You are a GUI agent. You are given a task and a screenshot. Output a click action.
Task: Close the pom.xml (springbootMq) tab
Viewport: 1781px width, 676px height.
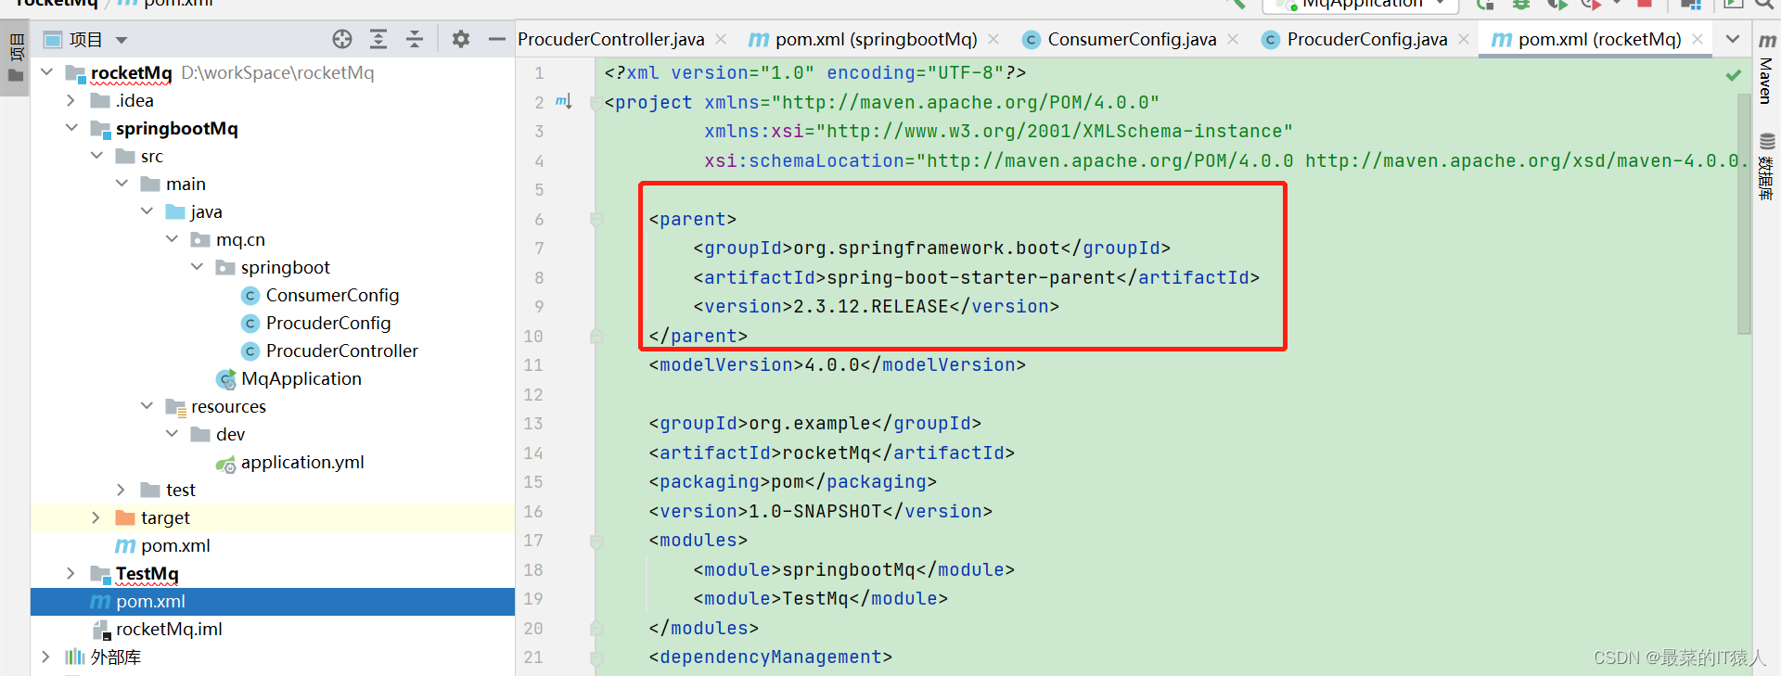(993, 39)
